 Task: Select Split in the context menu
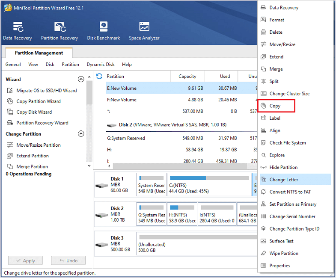(x=295, y=81)
